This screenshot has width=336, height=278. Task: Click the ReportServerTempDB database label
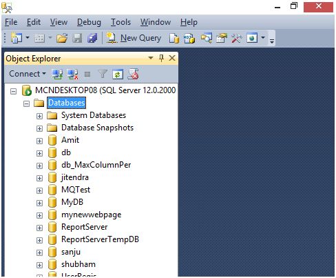tap(100, 239)
